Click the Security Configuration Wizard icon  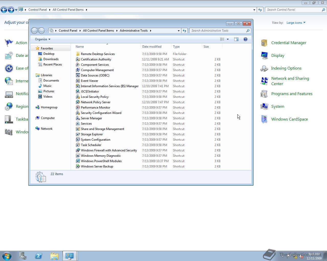[78, 113]
